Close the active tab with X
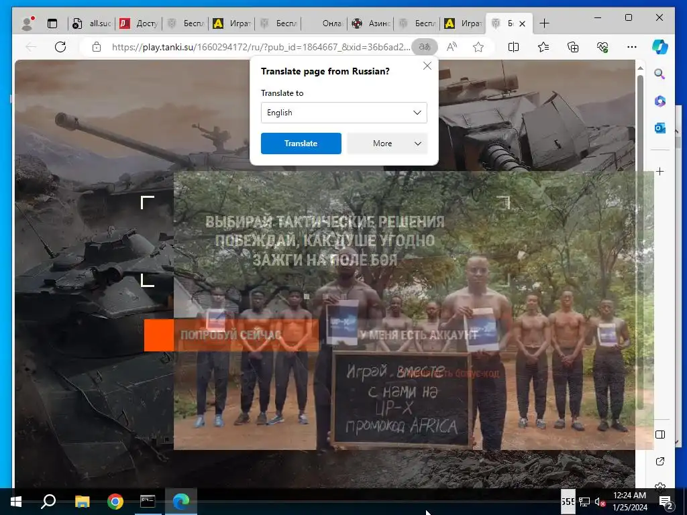The height and width of the screenshot is (515, 687). point(522,23)
